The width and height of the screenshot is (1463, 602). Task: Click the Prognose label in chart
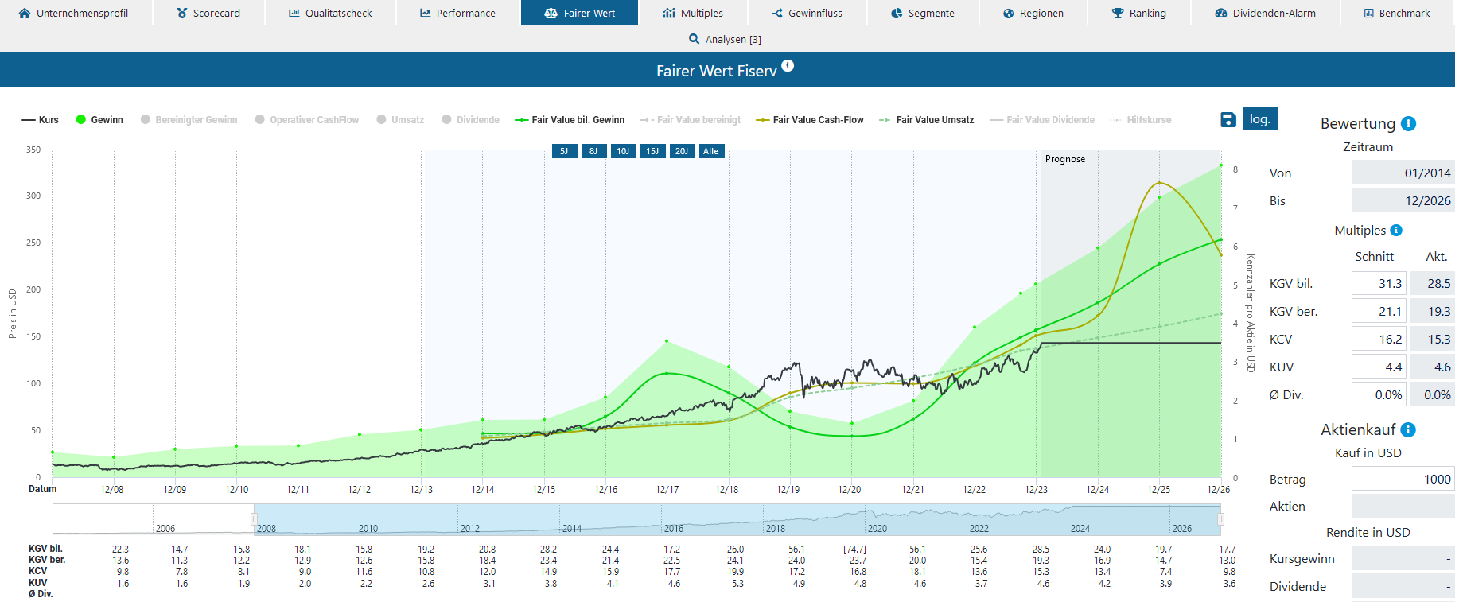point(1065,159)
